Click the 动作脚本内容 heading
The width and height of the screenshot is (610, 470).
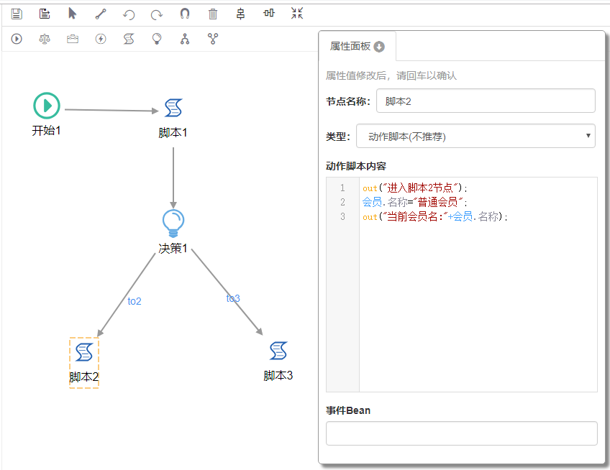click(356, 167)
